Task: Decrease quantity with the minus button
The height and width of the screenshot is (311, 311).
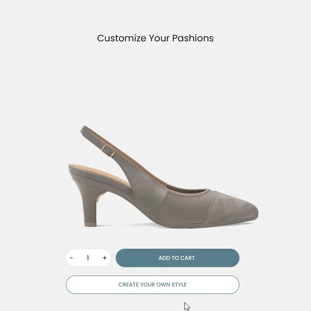Action: pyautogui.click(x=72, y=258)
